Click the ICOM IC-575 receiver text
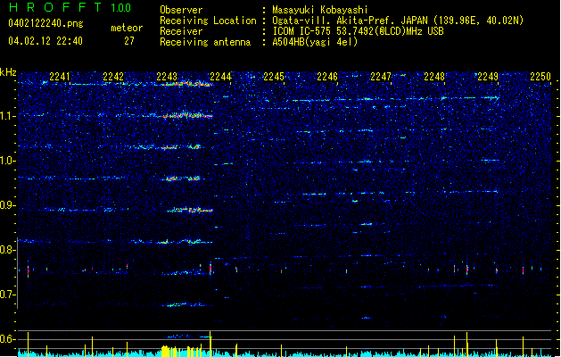 358,31
